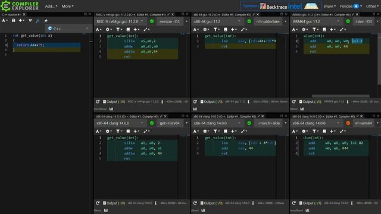Open output options gear in Compiler #6 clang pane
The height and width of the screenshot is (214, 381).
[305, 131]
